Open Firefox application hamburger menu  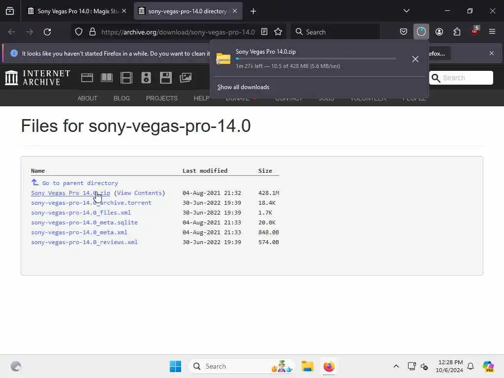tap(492, 32)
